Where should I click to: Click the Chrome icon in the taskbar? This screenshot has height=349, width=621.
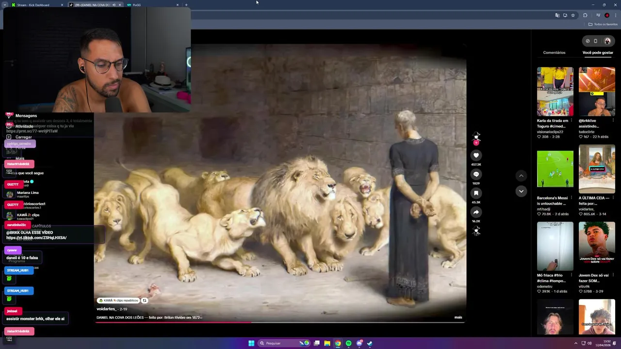[x=338, y=343]
